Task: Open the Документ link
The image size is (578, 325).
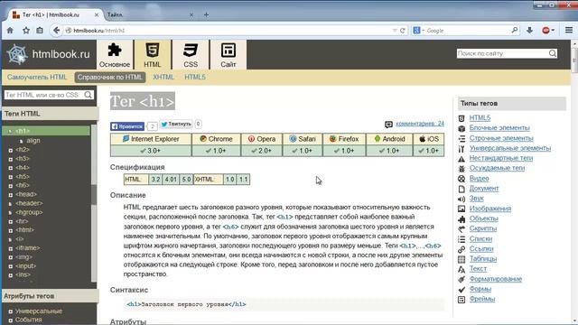Action: click(x=484, y=189)
